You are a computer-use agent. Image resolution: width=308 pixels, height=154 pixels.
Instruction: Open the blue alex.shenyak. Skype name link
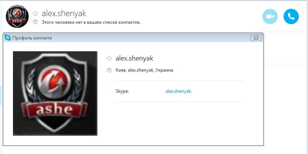point(179,91)
